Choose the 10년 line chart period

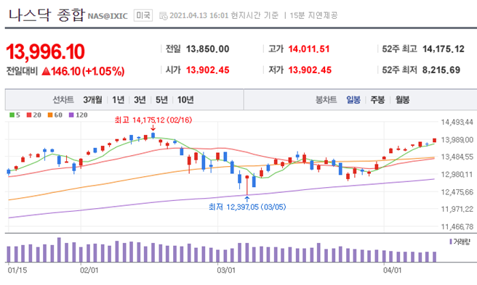185,99
